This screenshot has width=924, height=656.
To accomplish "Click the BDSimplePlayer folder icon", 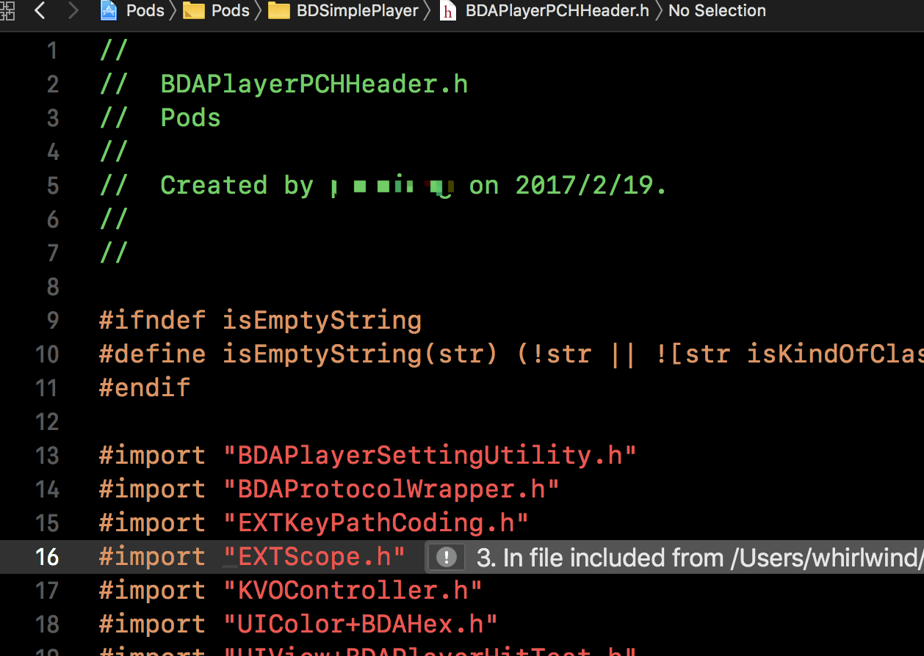I will pyautogui.click(x=278, y=10).
